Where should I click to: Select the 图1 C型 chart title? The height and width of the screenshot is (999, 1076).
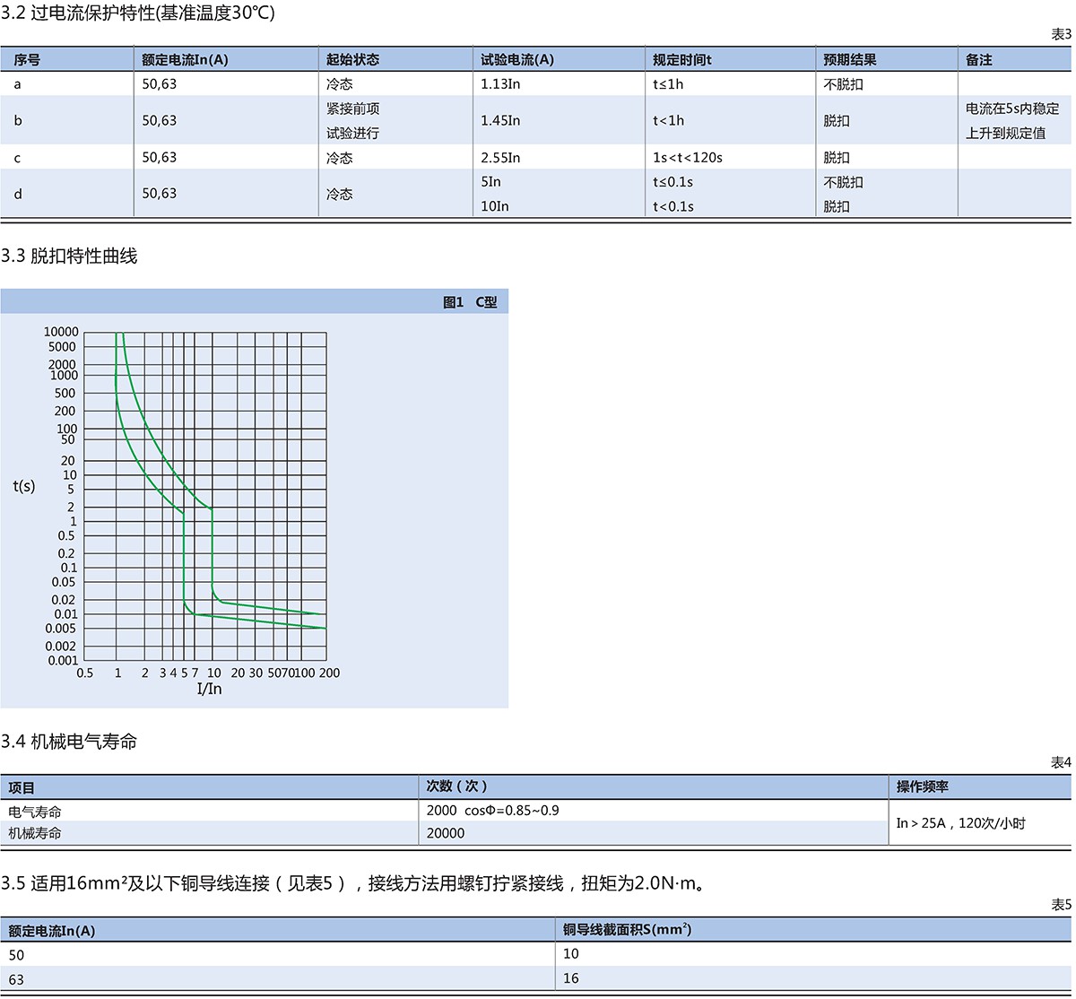pyautogui.click(x=470, y=302)
